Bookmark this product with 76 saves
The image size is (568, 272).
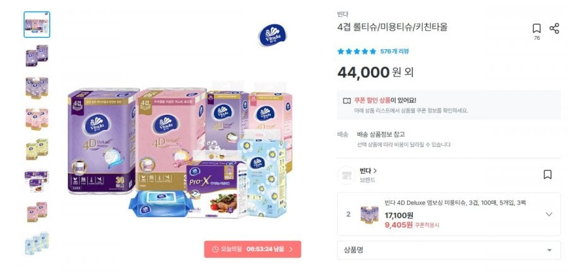pos(536,28)
